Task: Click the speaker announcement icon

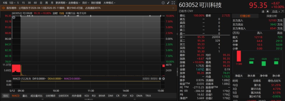Action: 3,8
